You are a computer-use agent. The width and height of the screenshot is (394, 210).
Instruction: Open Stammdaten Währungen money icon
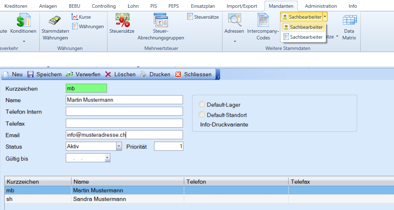[x=55, y=20]
